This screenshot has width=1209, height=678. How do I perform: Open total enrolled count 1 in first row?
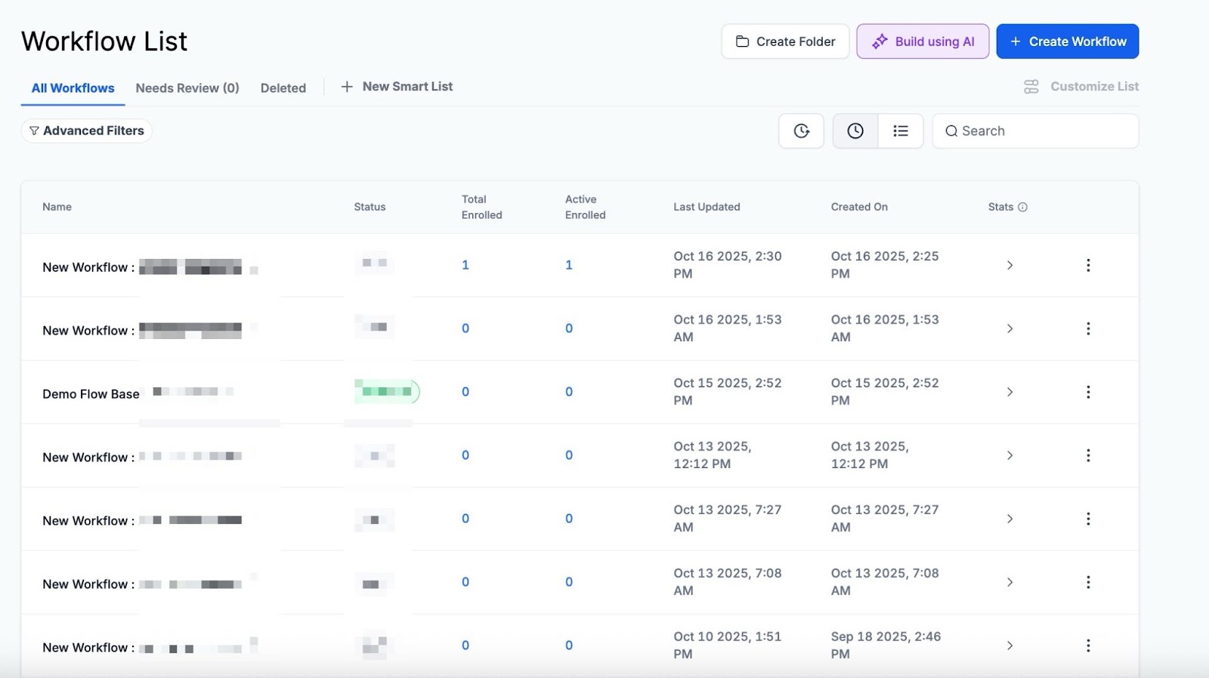click(x=465, y=265)
